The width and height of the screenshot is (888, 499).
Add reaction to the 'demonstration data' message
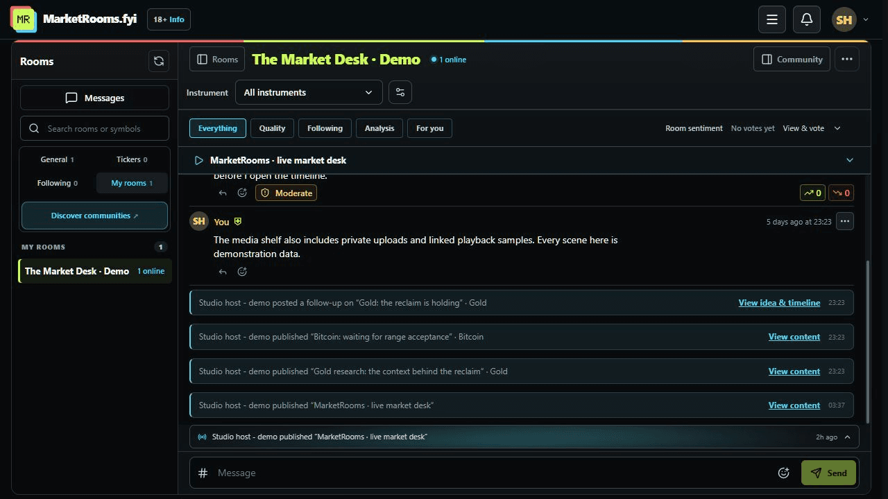point(242,272)
